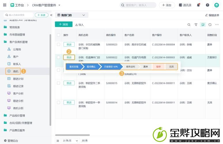This screenshot has height=144, width=223.
Task: Check the row for SJ0000015
Action: tap(58, 83)
